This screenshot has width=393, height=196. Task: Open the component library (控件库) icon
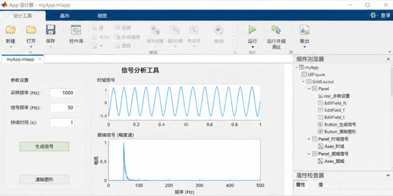pyautogui.click(x=76, y=30)
